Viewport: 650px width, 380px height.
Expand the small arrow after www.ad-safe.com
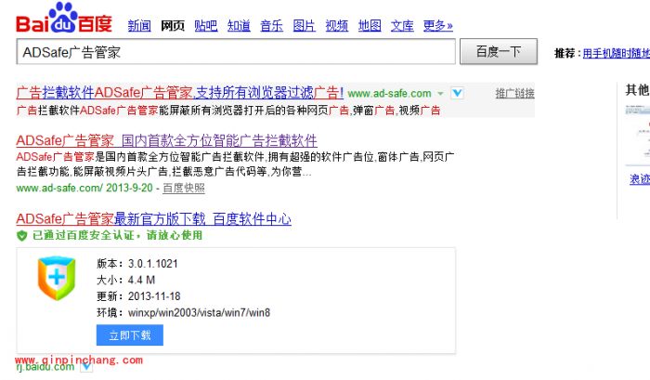tap(440, 94)
